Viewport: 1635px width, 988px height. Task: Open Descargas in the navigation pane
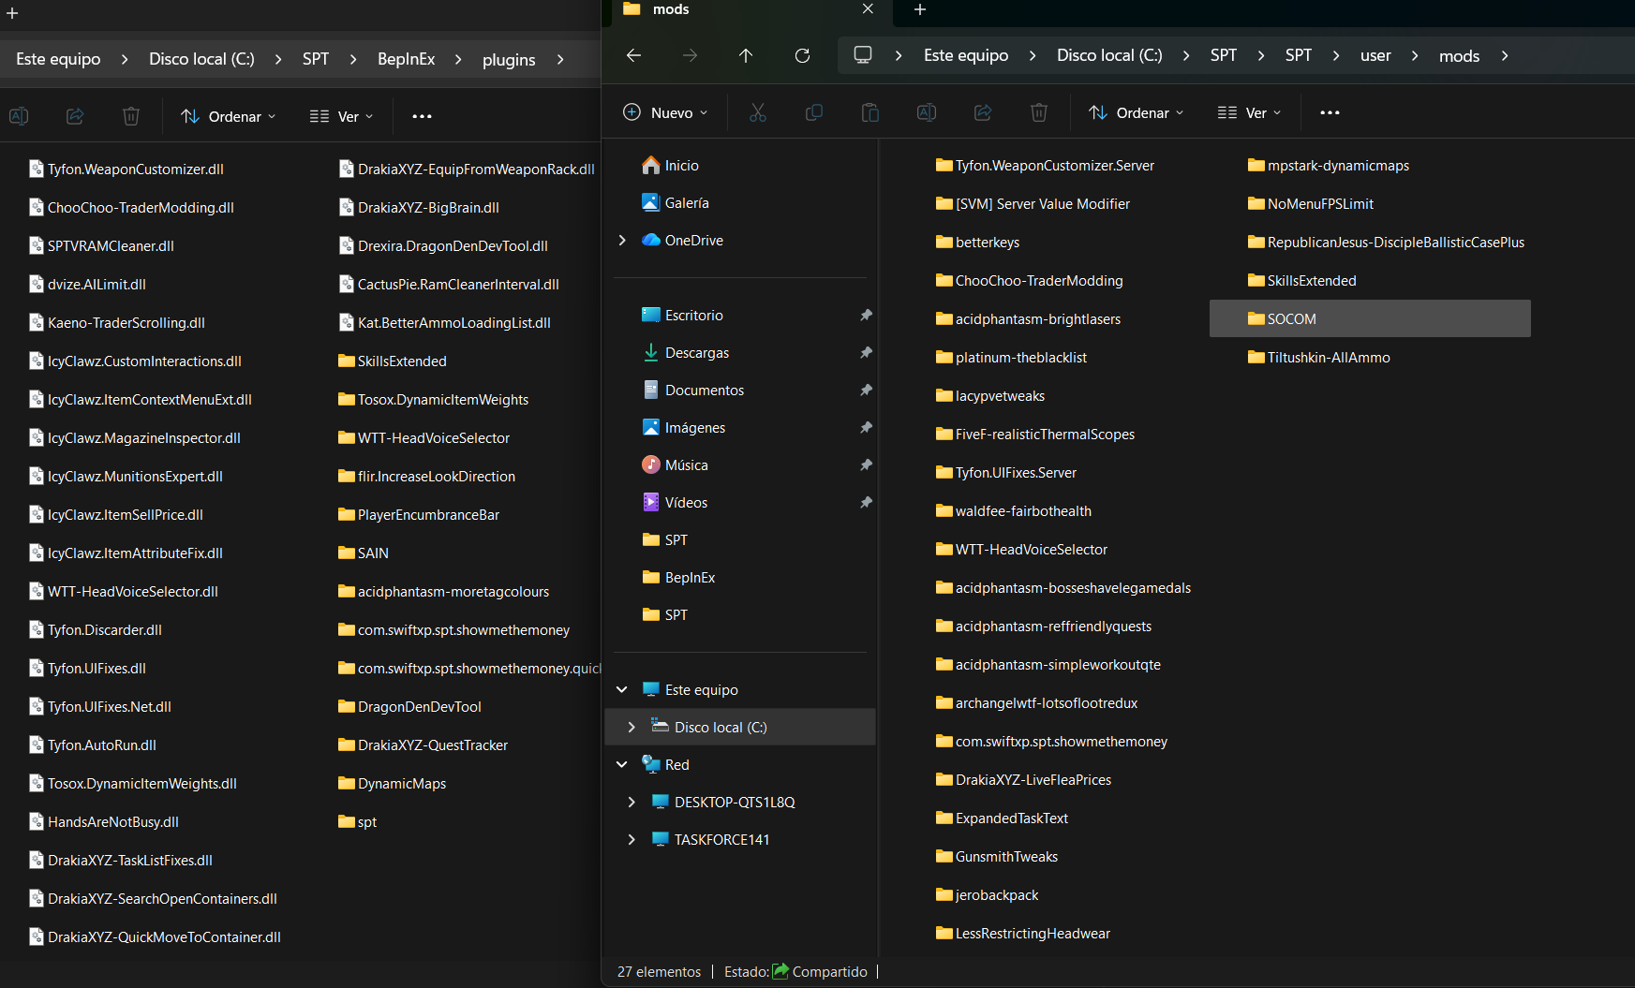tap(696, 353)
